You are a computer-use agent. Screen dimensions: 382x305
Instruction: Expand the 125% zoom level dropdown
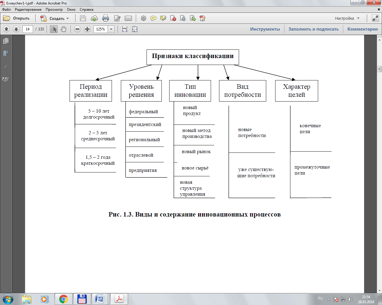(111, 29)
